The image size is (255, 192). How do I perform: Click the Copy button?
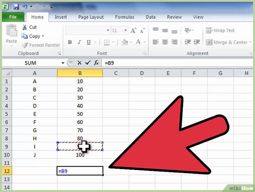pyautogui.click(x=31, y=36)
